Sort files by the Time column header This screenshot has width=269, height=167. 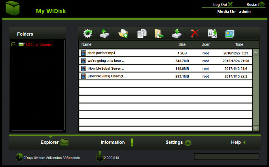239,44
